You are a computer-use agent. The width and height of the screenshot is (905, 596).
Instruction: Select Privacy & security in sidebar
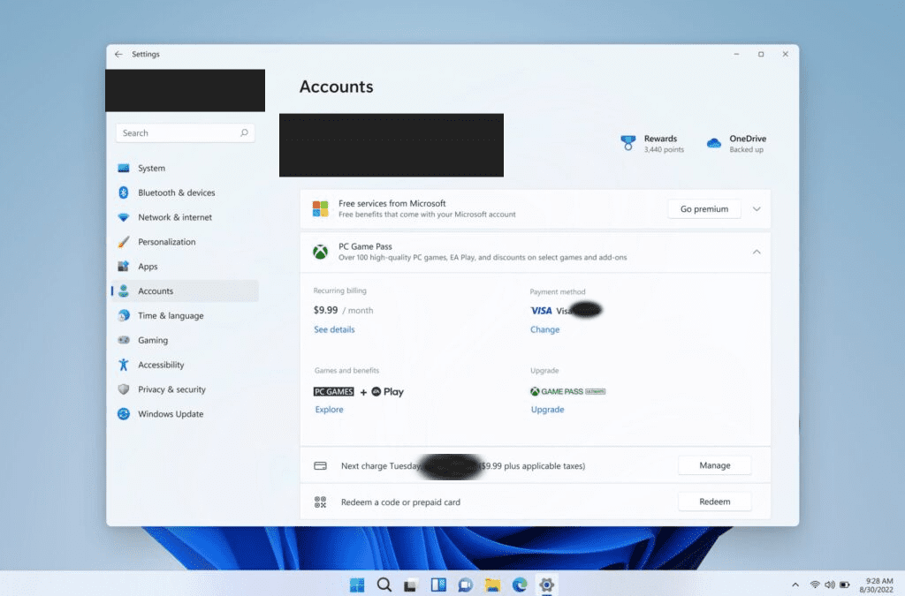185,389
